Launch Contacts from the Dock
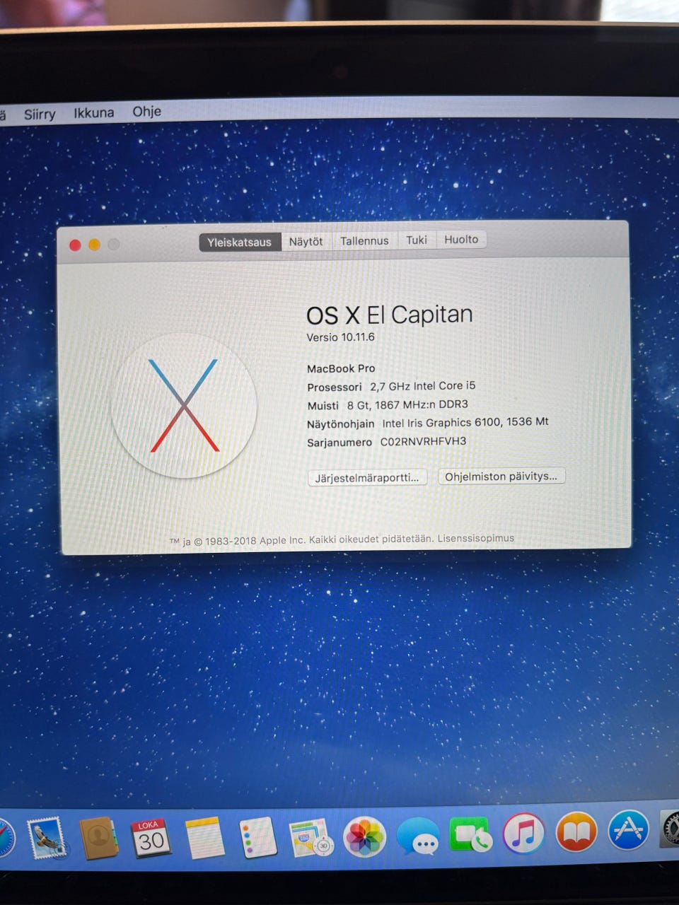679x905 pixels. pos(98,839)
